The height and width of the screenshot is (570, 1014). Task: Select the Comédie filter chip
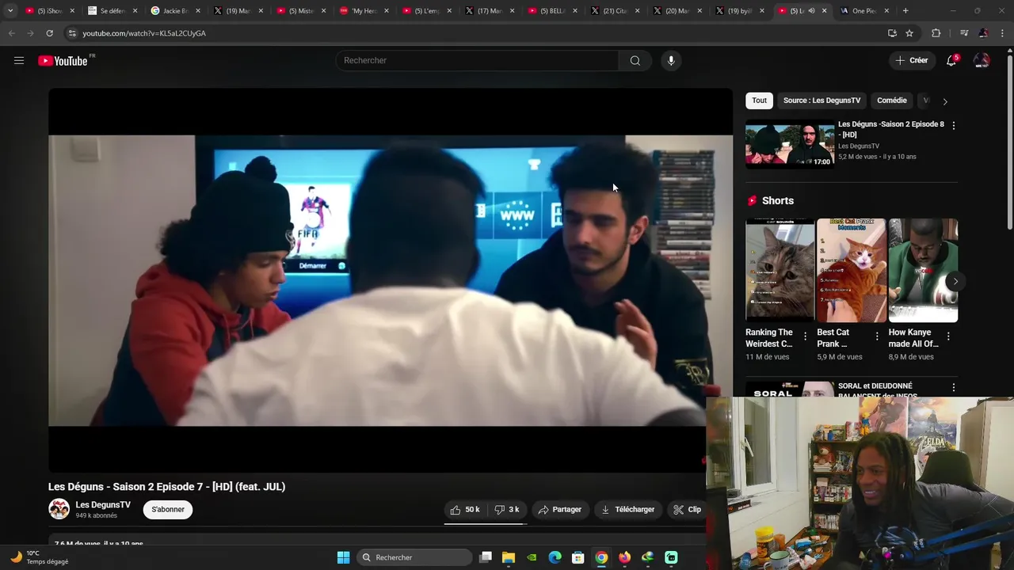tap(891, 101)
